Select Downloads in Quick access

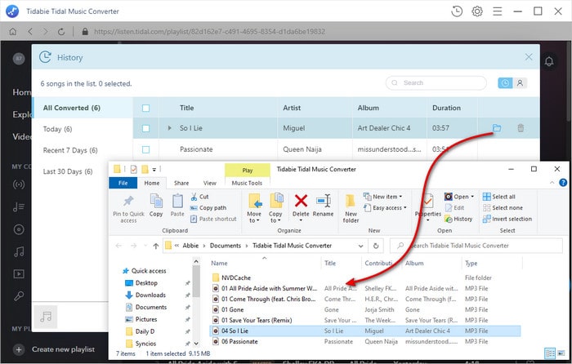pyautogui.click(x=150, y=295)
